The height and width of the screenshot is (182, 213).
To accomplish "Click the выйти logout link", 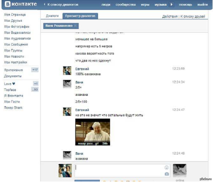I will pyautogui.click(x=202, y=5).
